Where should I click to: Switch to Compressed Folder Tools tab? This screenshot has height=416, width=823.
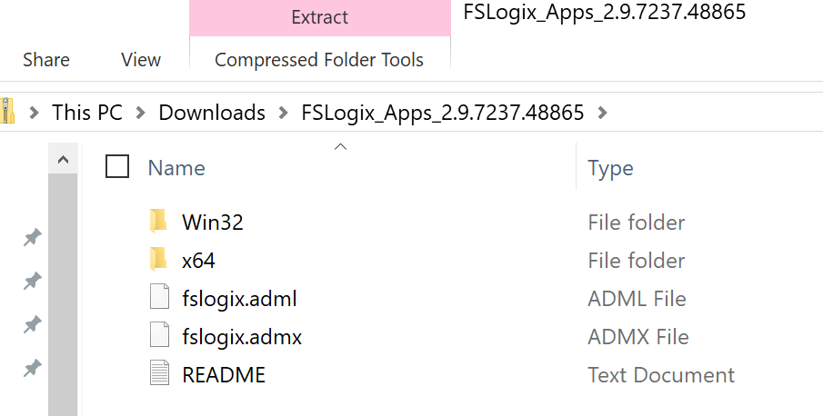tap(319, 60)
